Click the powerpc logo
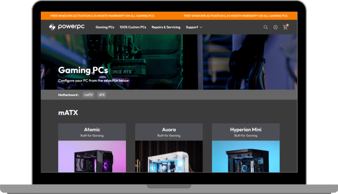This screenshot has height=194, width=338. [x=66, y=27]
